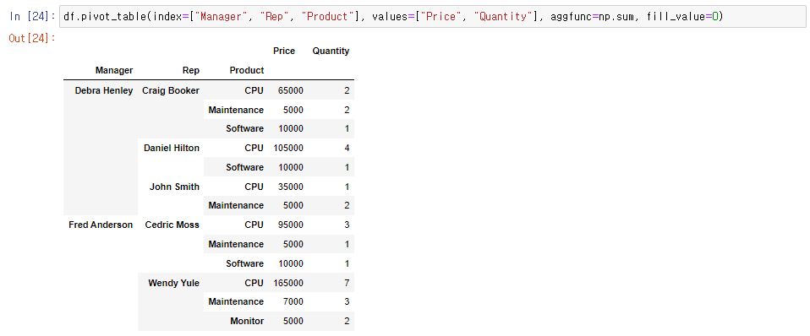This screenshot has width=810, height=336.
Task: Select the 165000 price value
Action: pos(288,283)
